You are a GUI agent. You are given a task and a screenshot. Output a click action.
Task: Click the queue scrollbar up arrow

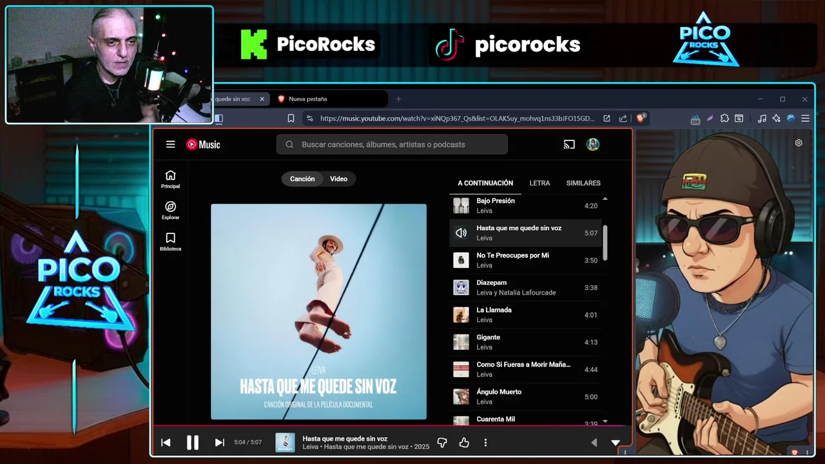pyautogui.click(x=605, y=198)
